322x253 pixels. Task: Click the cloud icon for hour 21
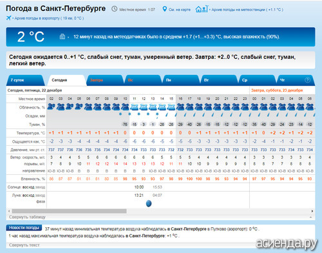(x=226, y=106)
